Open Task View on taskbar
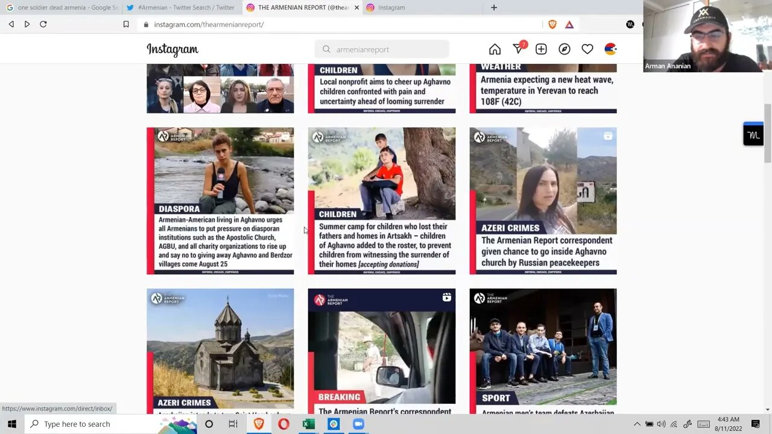The height and width of the screenshot is (434, 772). 233,424
